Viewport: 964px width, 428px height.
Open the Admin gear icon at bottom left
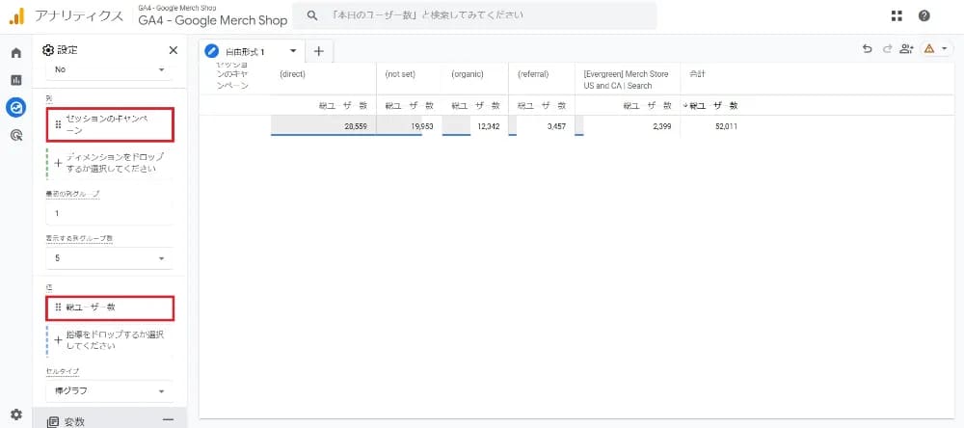coord(16,415)
